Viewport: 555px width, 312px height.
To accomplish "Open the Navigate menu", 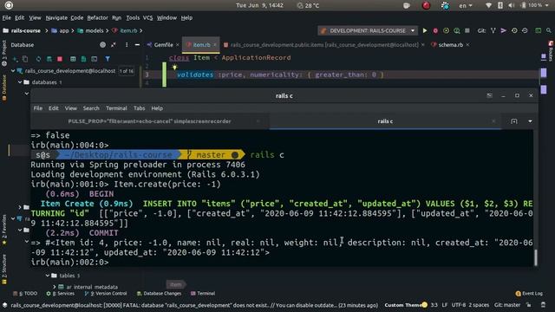I will [56, 17].
